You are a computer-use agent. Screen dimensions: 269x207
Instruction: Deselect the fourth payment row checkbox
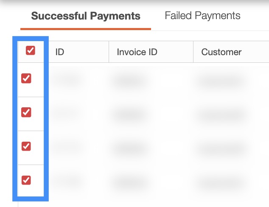26,180
